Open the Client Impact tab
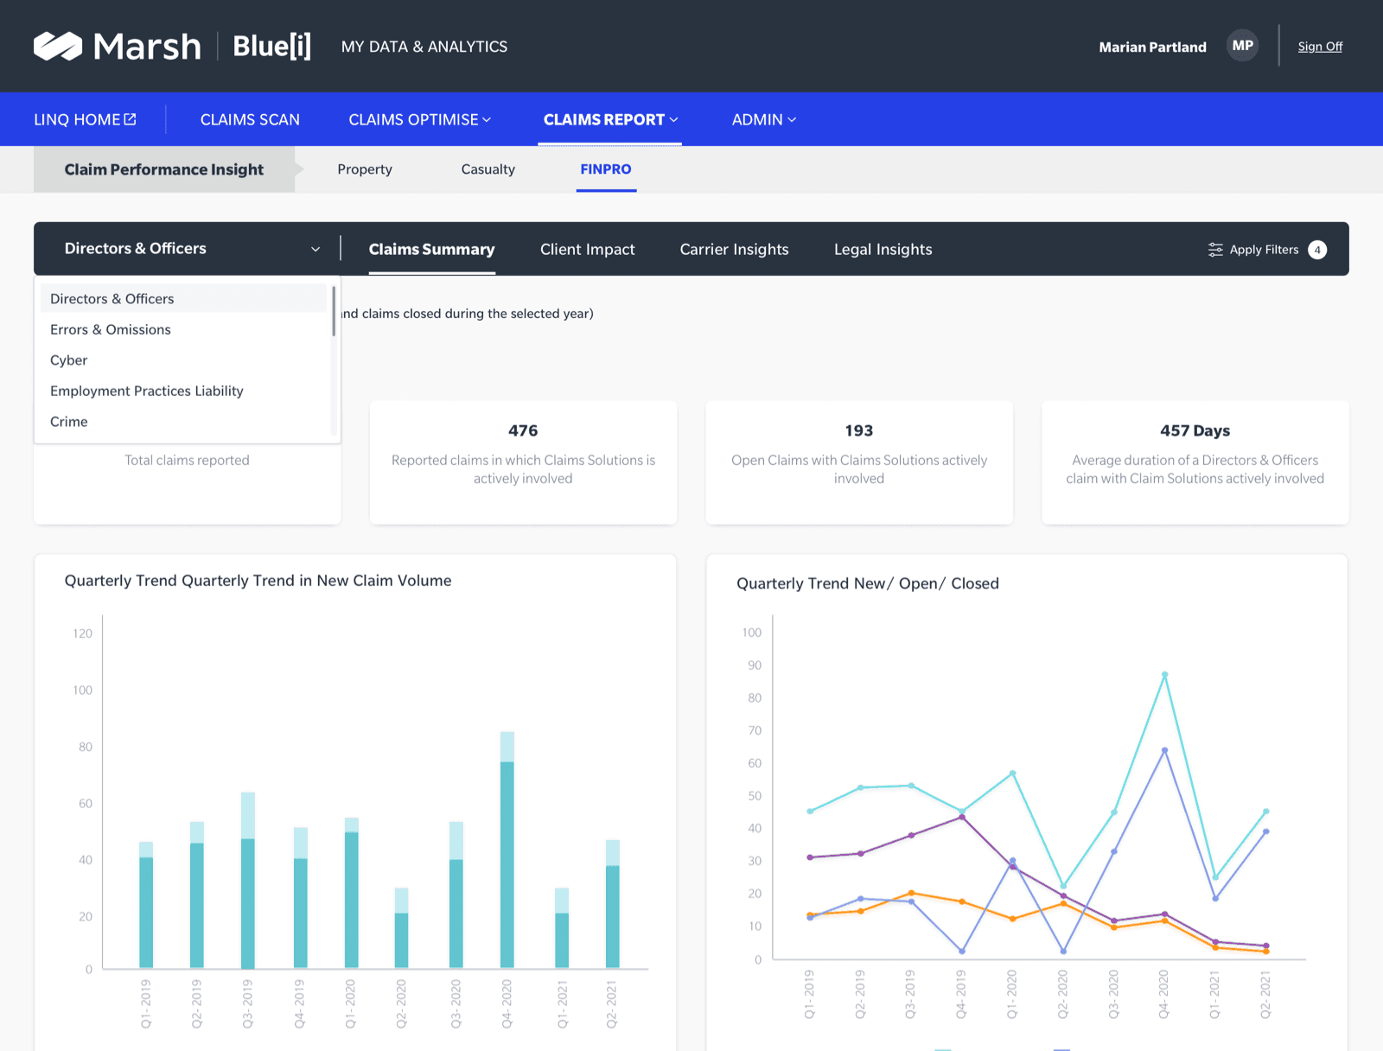The width and height of the screenshot is (1383, 1051). coord(587,249)
